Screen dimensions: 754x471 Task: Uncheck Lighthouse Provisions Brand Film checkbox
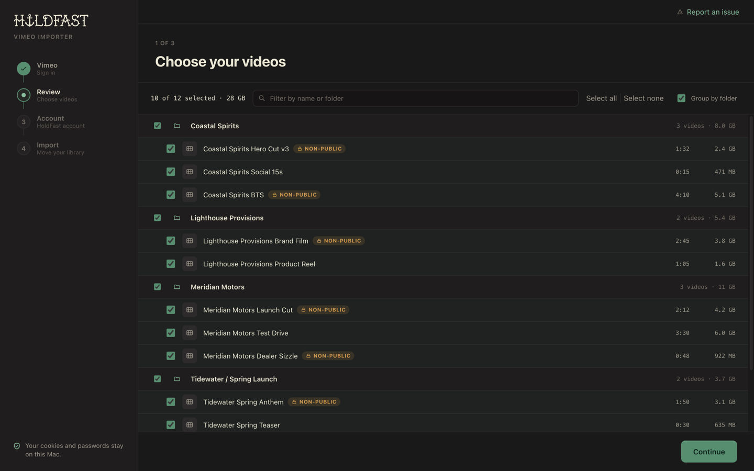point(171,241)
